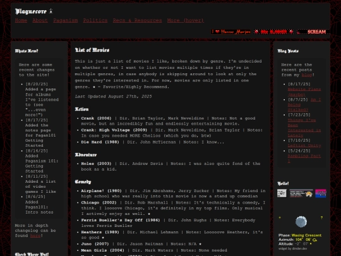Click the small icon next to Plaguecore title

(x=51, y=11)
